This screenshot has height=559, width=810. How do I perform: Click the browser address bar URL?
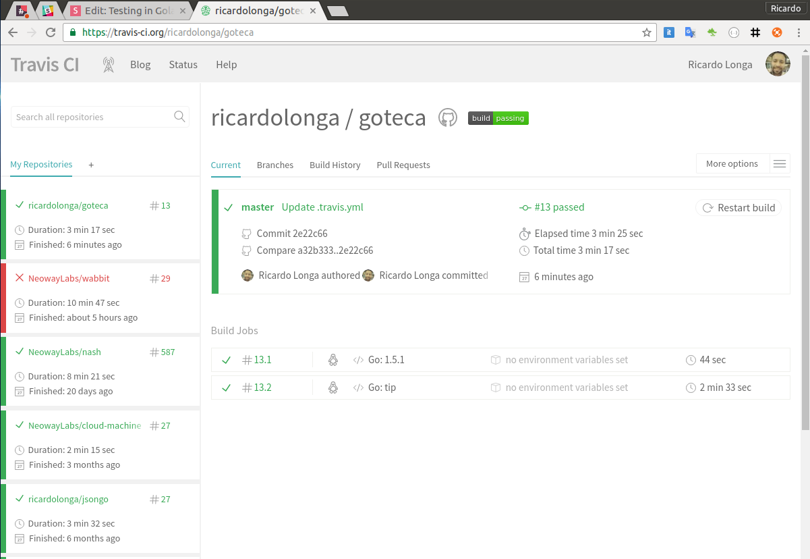pyautogui.click(x=168, y=32)
